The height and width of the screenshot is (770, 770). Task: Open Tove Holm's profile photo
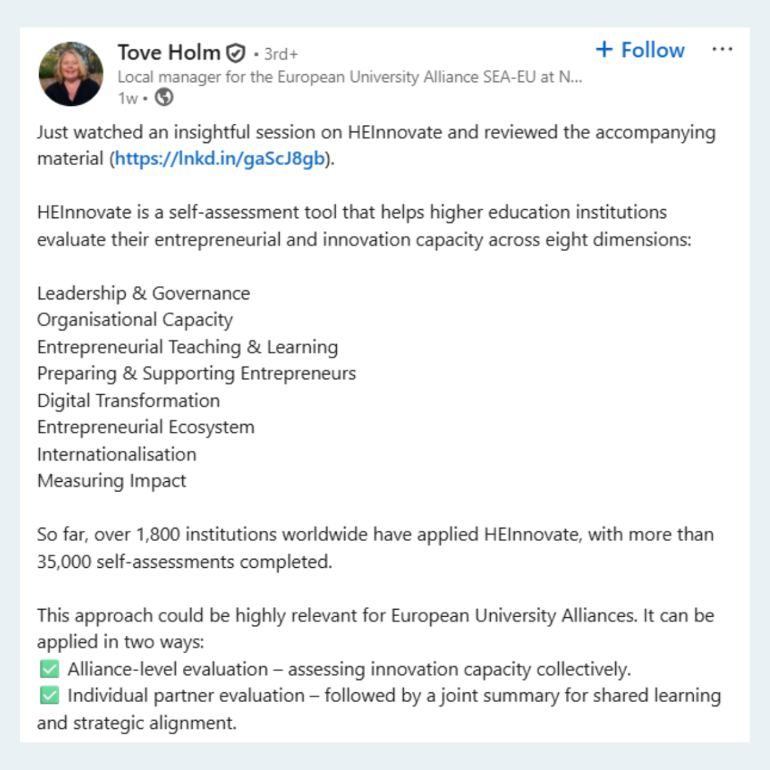[71, 74]
